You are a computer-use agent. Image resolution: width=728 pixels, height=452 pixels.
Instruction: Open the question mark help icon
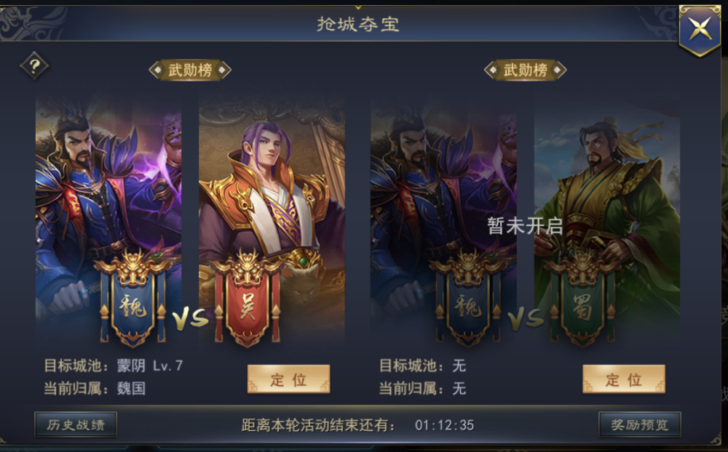tap(34, 66)
